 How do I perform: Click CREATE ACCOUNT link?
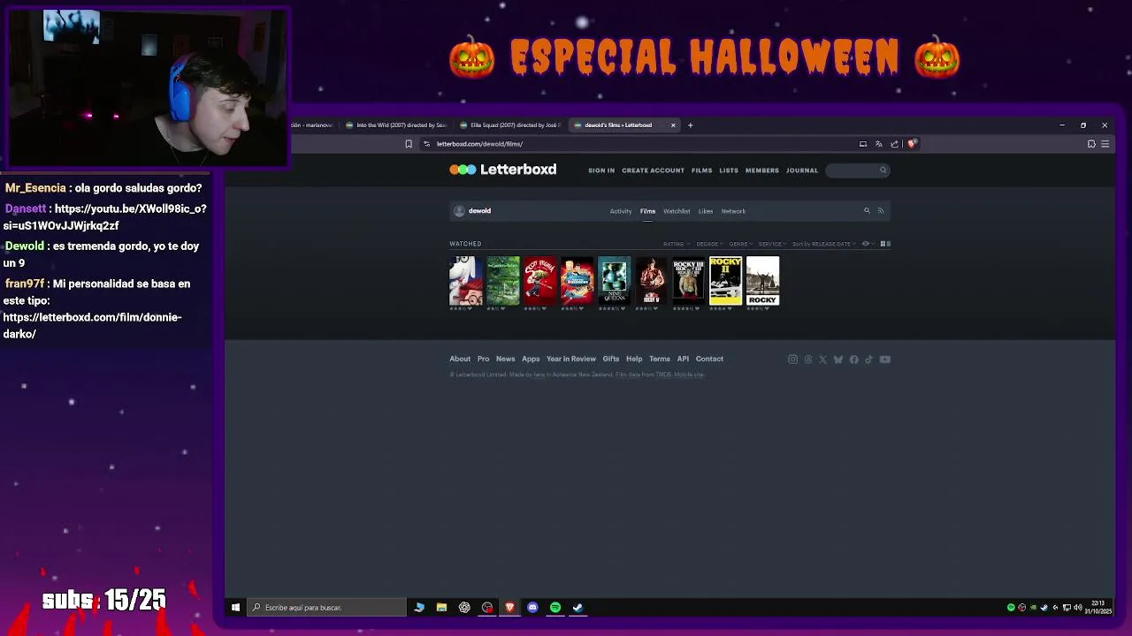[653, 170]
